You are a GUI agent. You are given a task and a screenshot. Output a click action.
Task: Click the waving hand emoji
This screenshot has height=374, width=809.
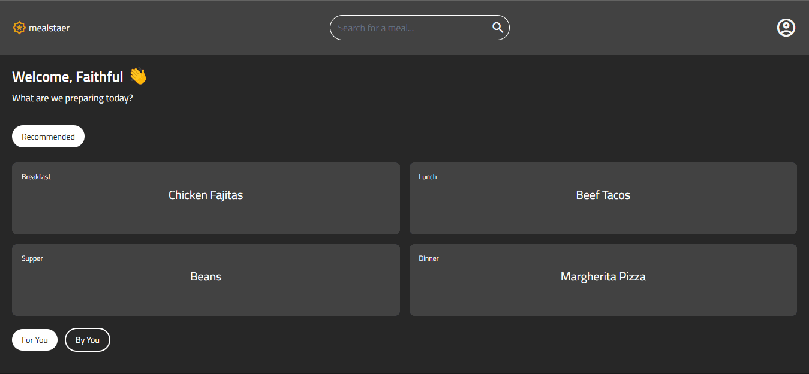pos(138,76)
